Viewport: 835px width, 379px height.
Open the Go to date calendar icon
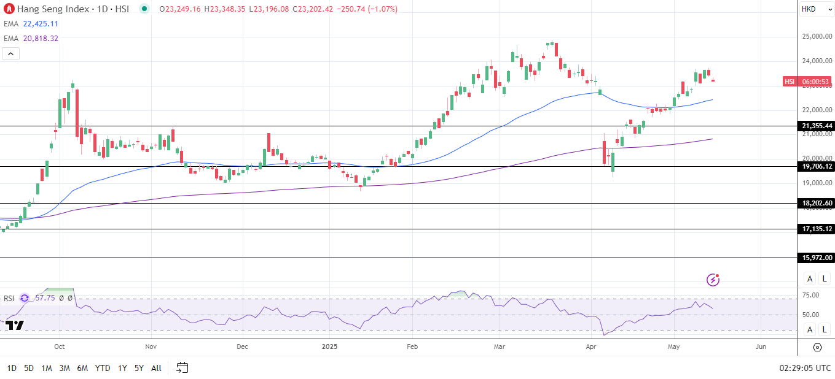click(x=182, y=368)
